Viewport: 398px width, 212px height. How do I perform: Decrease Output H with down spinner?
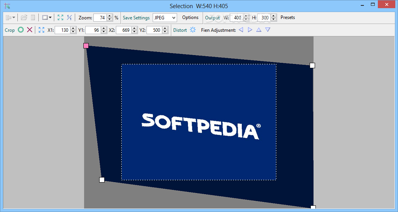point(273,19)
